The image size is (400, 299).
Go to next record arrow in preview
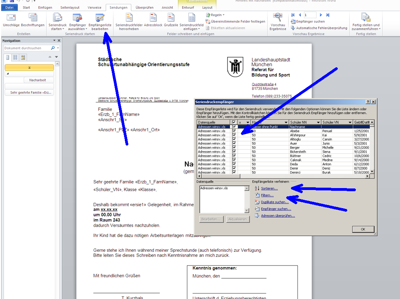pos(321,15)
